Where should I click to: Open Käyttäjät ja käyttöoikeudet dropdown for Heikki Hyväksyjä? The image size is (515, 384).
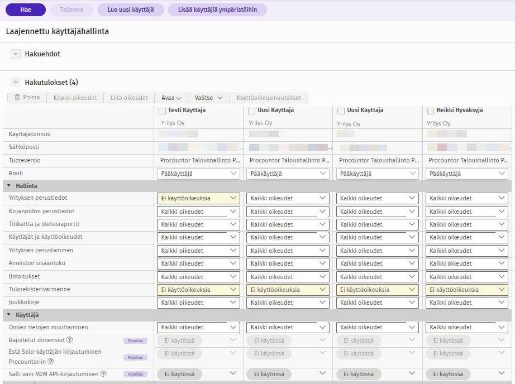click(467, 237)
